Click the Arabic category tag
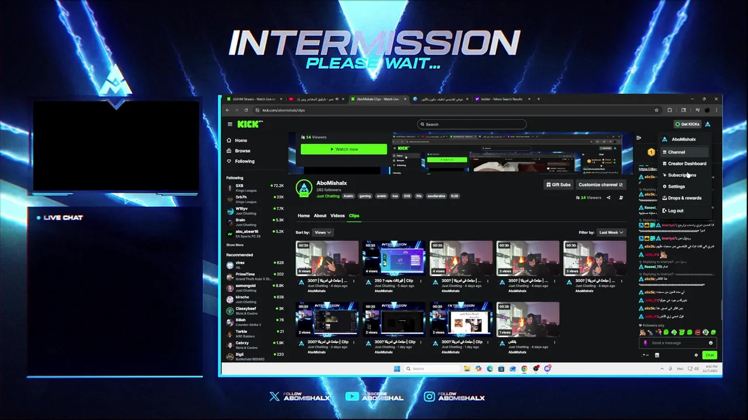 click(x=348, y=196)
